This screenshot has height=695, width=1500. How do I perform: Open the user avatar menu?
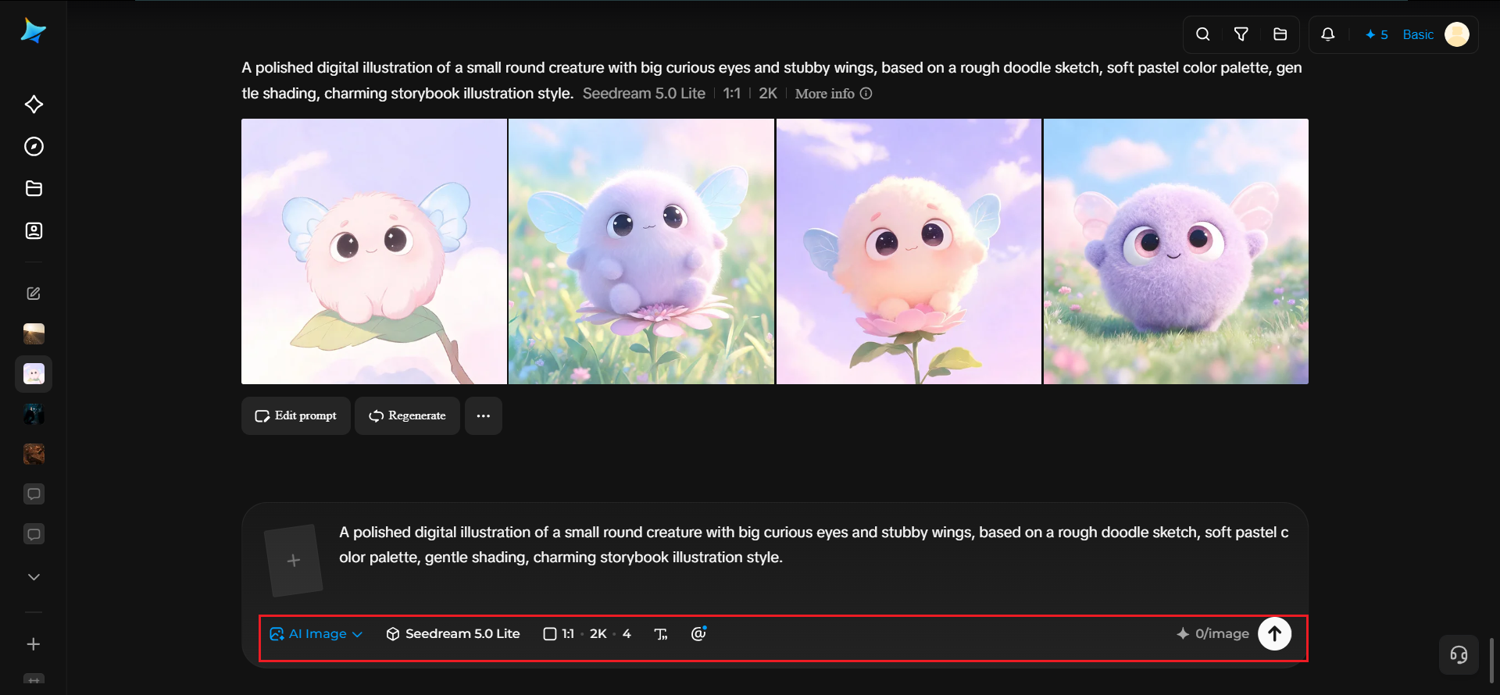pyautogui.click(x=1457, y=34)
